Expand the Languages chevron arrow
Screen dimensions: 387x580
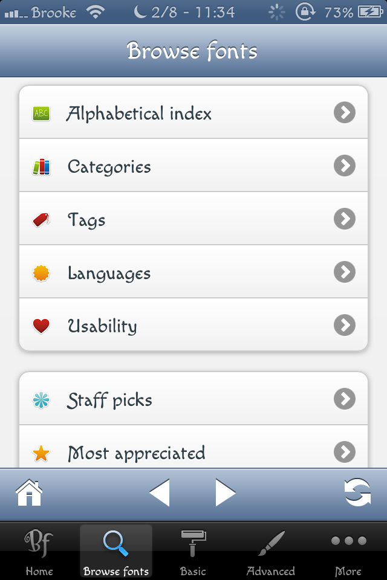point(345,272)
